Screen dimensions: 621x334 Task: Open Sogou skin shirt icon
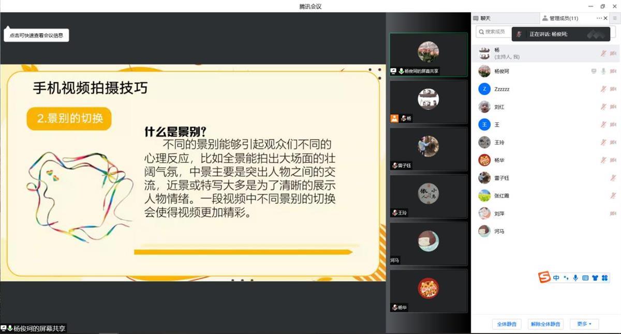tap(595, 278)
